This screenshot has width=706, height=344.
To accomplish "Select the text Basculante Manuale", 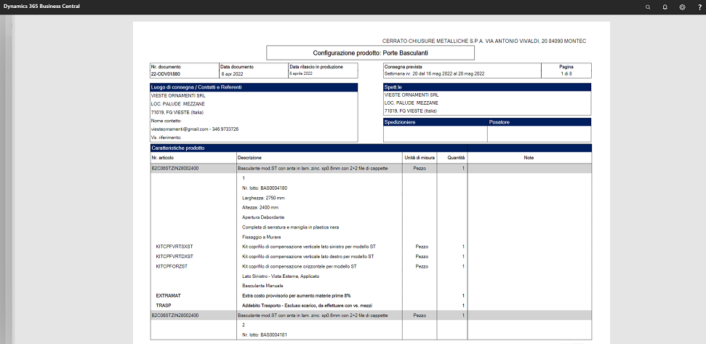I will click(262, 286).
